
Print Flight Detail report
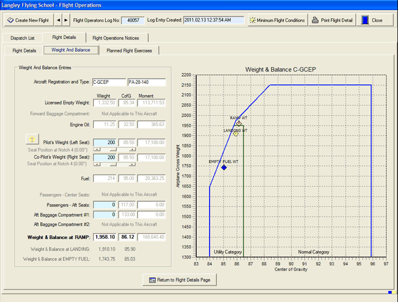[x=332, y=20]
